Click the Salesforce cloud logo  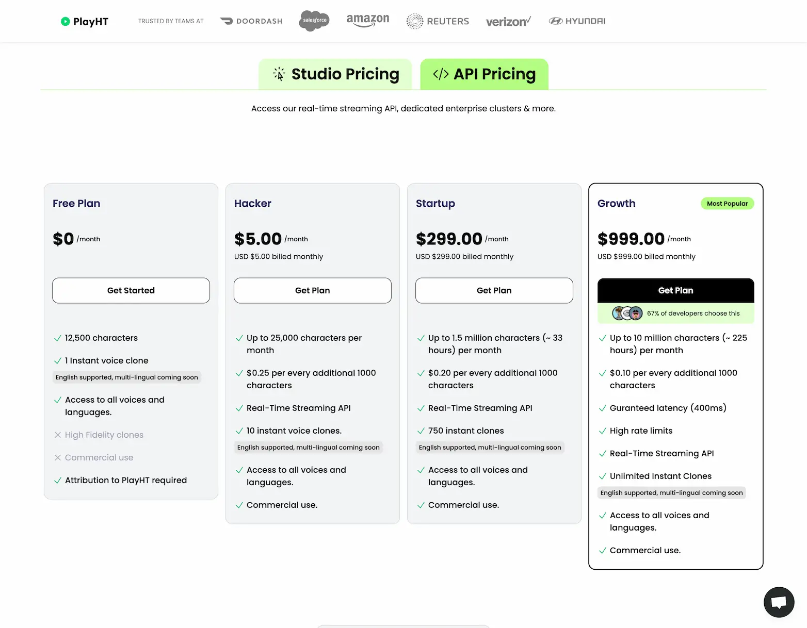pyautogui.click(x=314, y=21)
